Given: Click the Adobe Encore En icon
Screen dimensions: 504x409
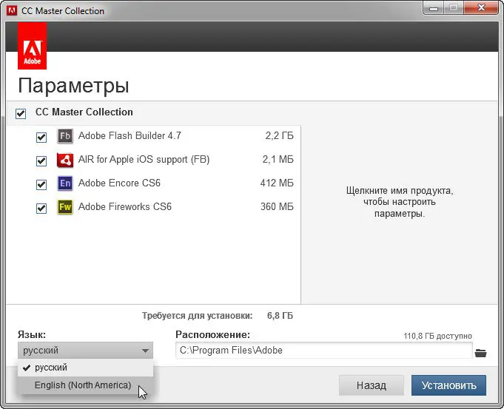Looking at the screenshot, I should (x=65, y=183).
